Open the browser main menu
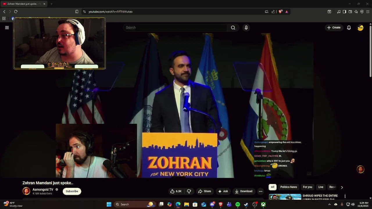 pos(368,12)
